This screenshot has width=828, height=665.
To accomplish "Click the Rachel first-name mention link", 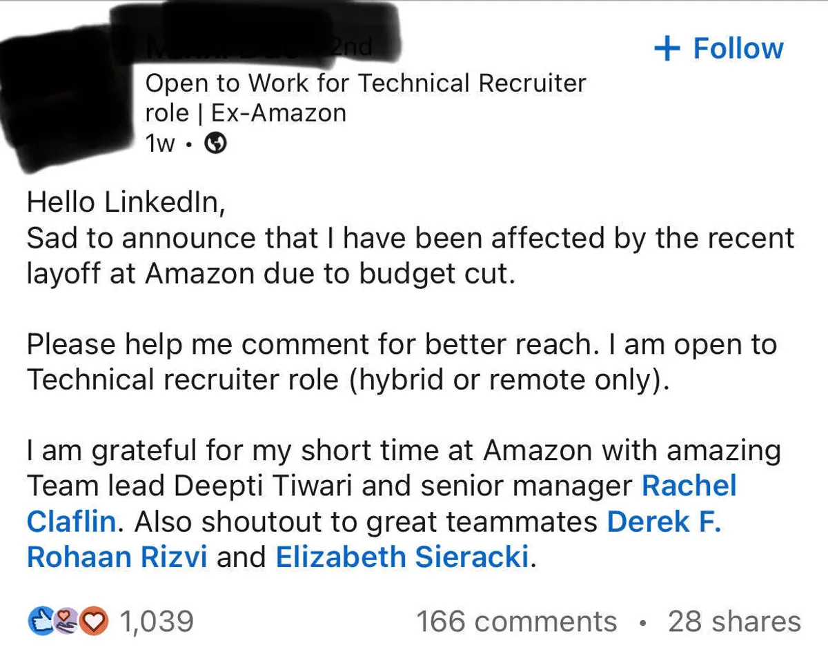I will (x=689, y=486).
